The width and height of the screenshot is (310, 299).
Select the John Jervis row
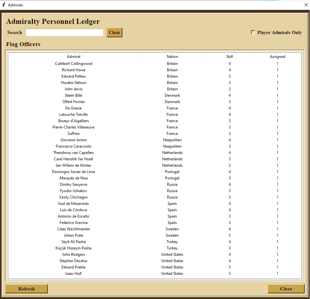coord(155,89)
